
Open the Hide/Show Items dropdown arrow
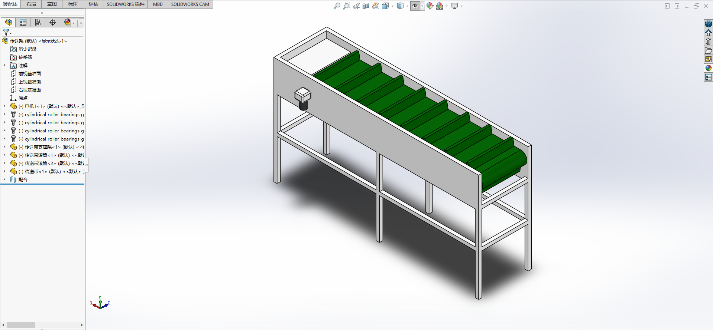[x=422, y=6]
